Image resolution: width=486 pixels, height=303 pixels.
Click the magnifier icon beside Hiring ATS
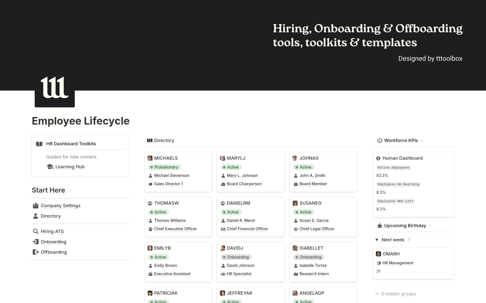[x=36, y=231]
